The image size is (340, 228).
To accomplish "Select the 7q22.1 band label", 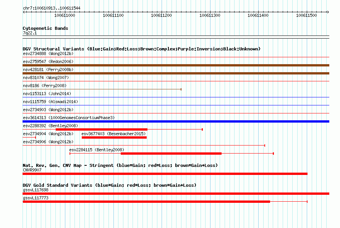I will tap(30, 33).
